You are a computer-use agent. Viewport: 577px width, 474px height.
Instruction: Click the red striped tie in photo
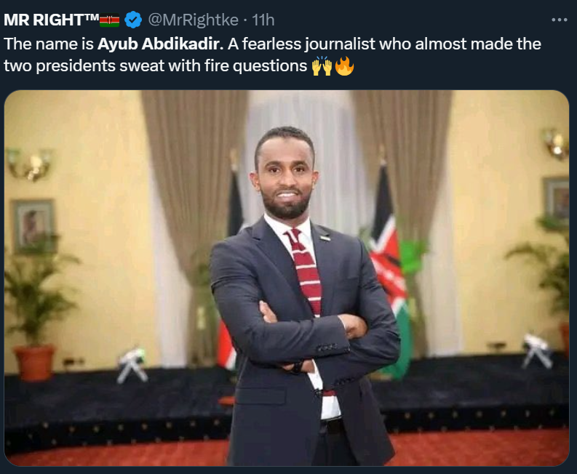coord(305,273)
